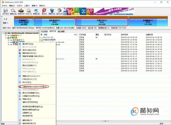171x125 pixels.
Task: Expand the selected 下载文件 tree node
Action: click(8, 42)
